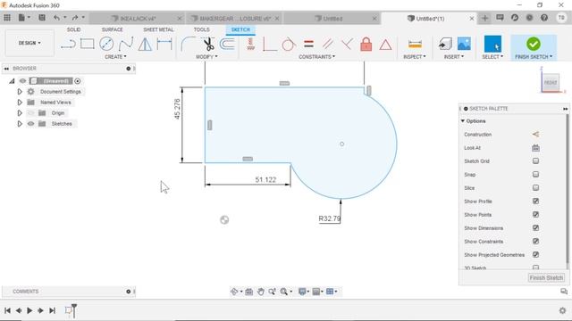Select the Spline sketch tool
572x321 pixels.
tap(126, 44)
